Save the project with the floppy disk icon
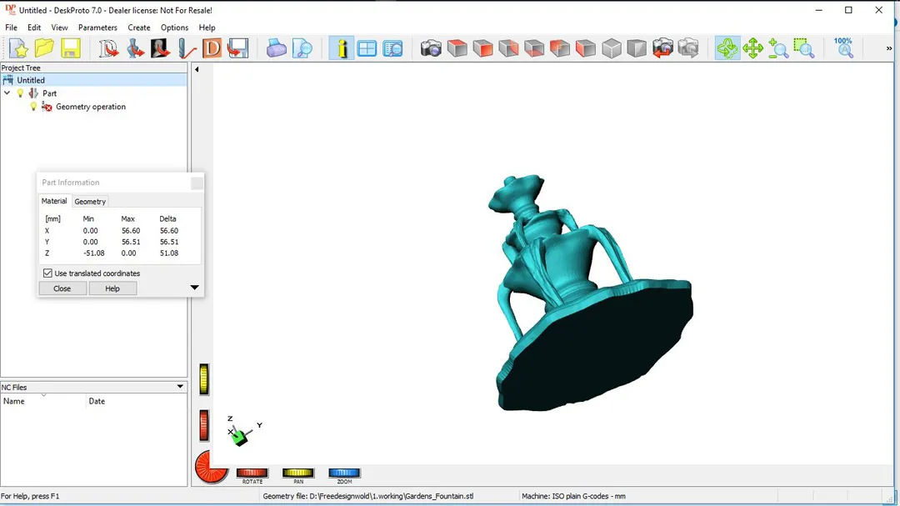Viewport: 900px width, 506px height. [x=71, y=48]
